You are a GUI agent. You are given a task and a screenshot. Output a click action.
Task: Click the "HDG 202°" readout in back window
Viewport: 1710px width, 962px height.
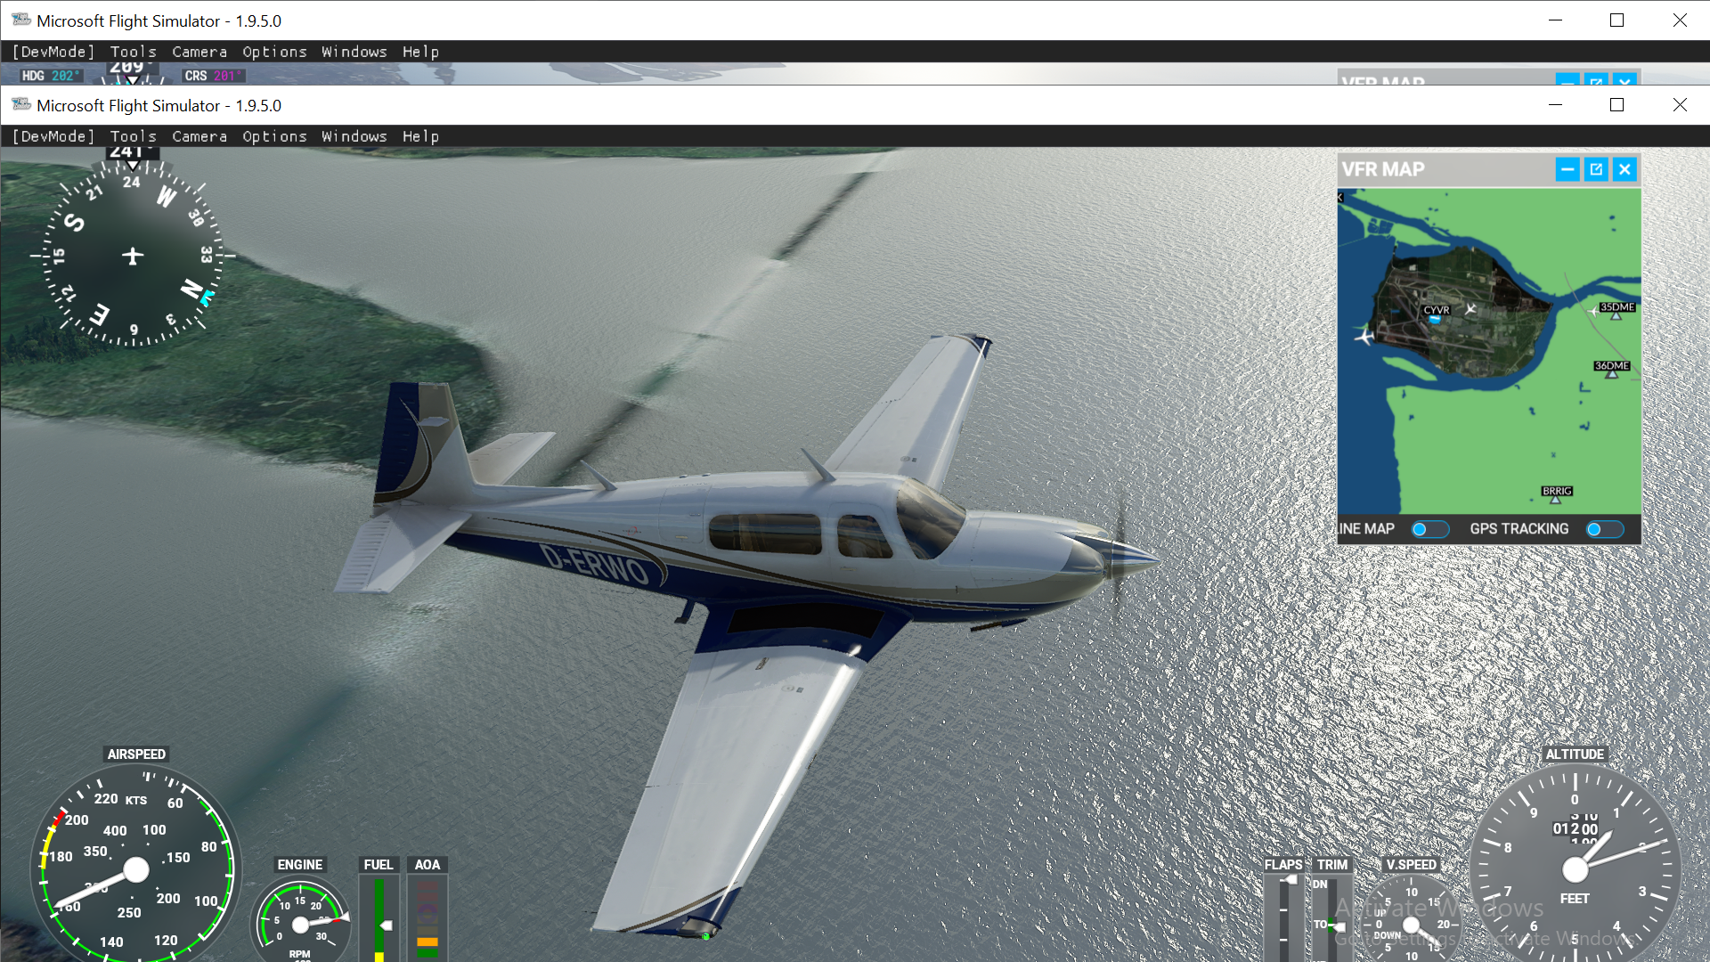pos(51,76)
